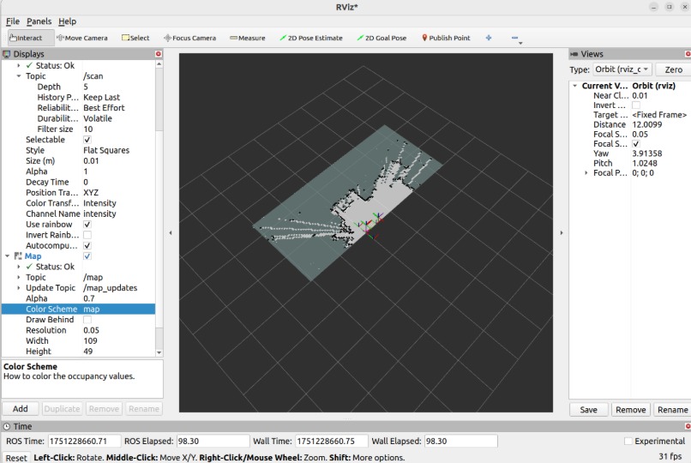Click the minus remove-tool icon
The height and width of the screenshot is (463, 691).
pos(514,38)
